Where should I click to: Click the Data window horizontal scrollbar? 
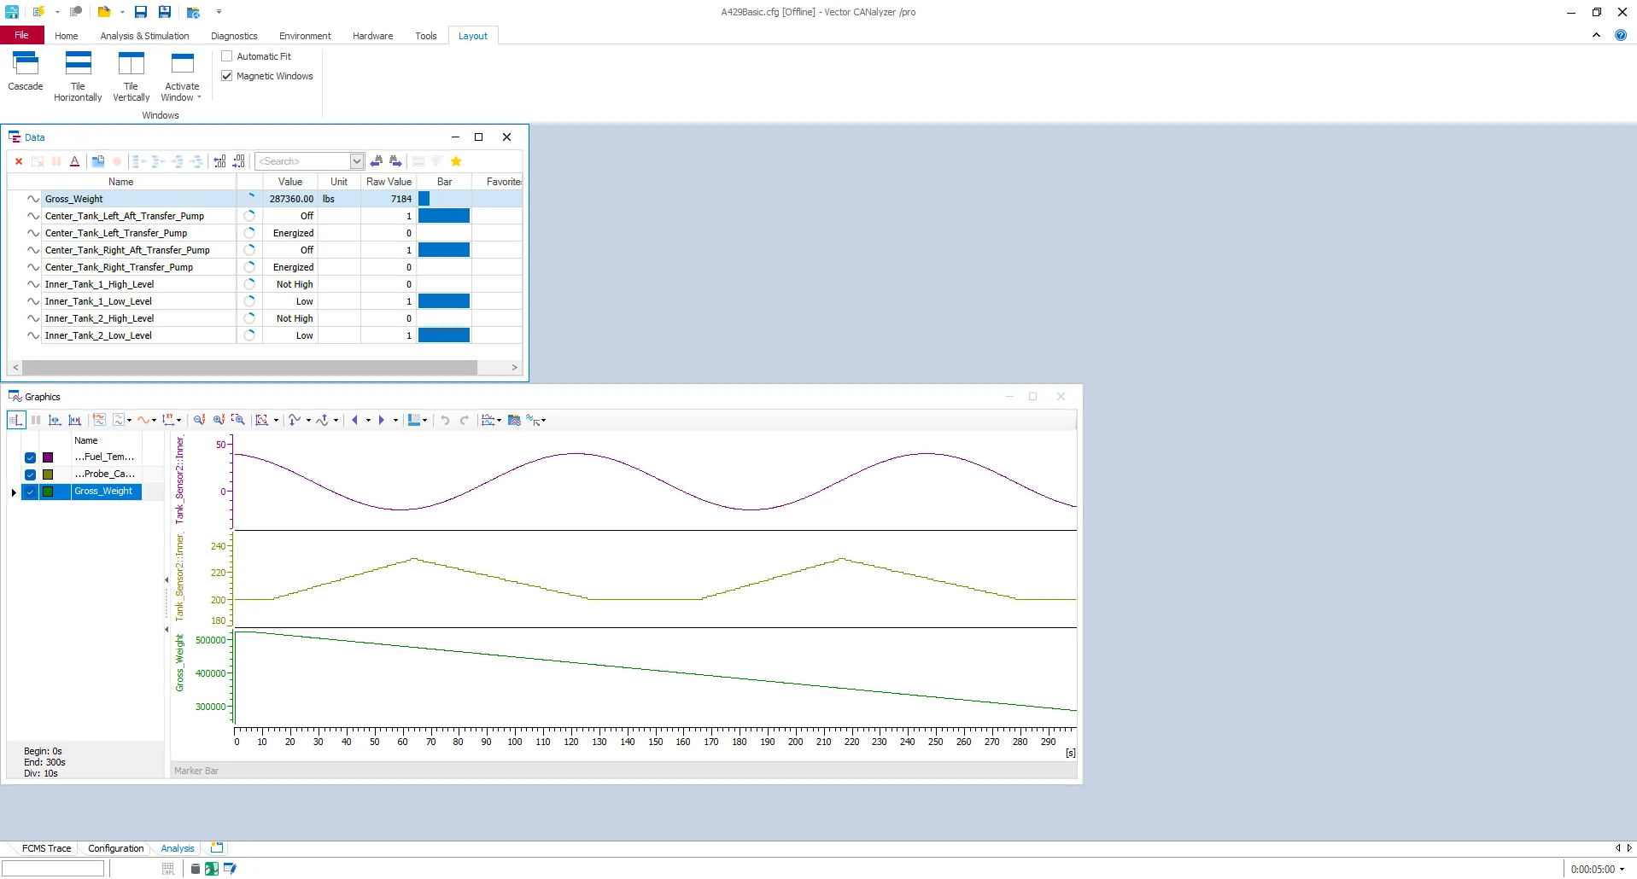tap(249, 367)
